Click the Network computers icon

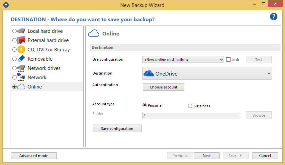21,77
